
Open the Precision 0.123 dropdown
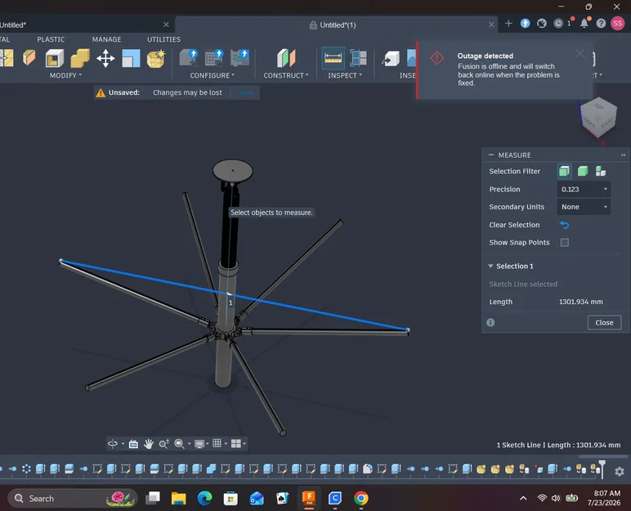[x=584, y=189]
